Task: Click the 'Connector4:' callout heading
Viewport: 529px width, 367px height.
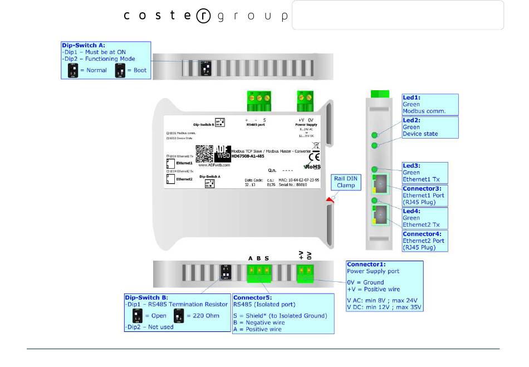Action: pyautogui.click(x=422, y=234)
